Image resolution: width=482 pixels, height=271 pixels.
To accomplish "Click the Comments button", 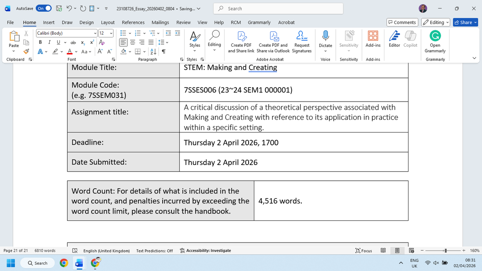I will coord(402,22).
